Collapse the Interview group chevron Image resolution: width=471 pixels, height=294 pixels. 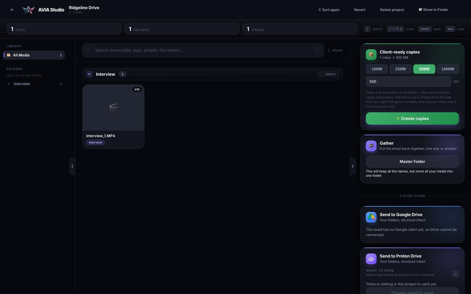point(89,74)
